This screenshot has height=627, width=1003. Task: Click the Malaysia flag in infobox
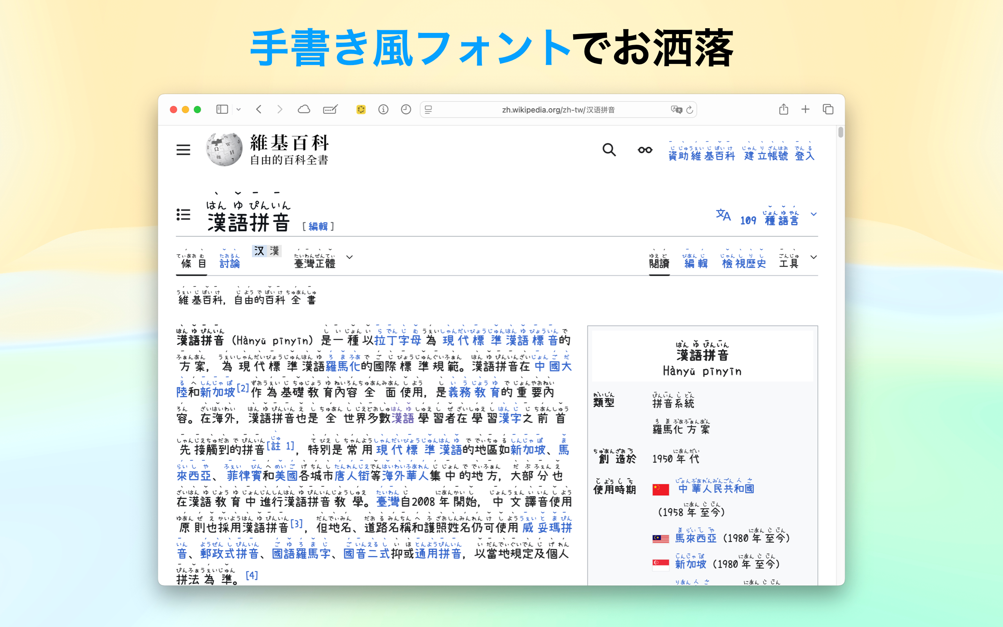coord(661,539)
